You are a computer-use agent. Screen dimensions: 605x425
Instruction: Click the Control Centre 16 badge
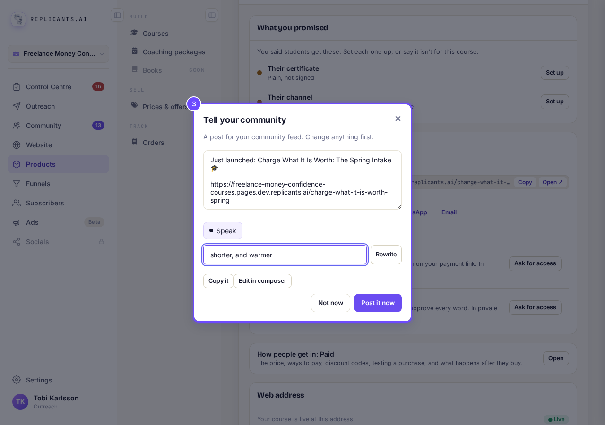click(x=98, y=87)
